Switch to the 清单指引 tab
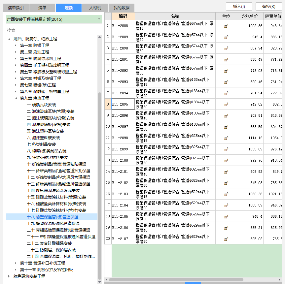Screen dimensions: 285x284 pos(16,8)
